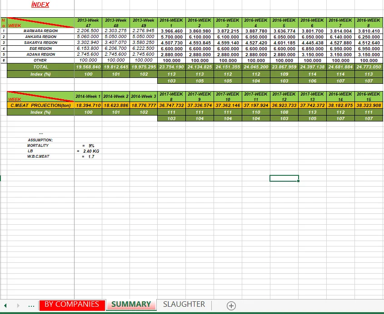
Task: Select total cell 24.397.138
Action: [312, 67]
